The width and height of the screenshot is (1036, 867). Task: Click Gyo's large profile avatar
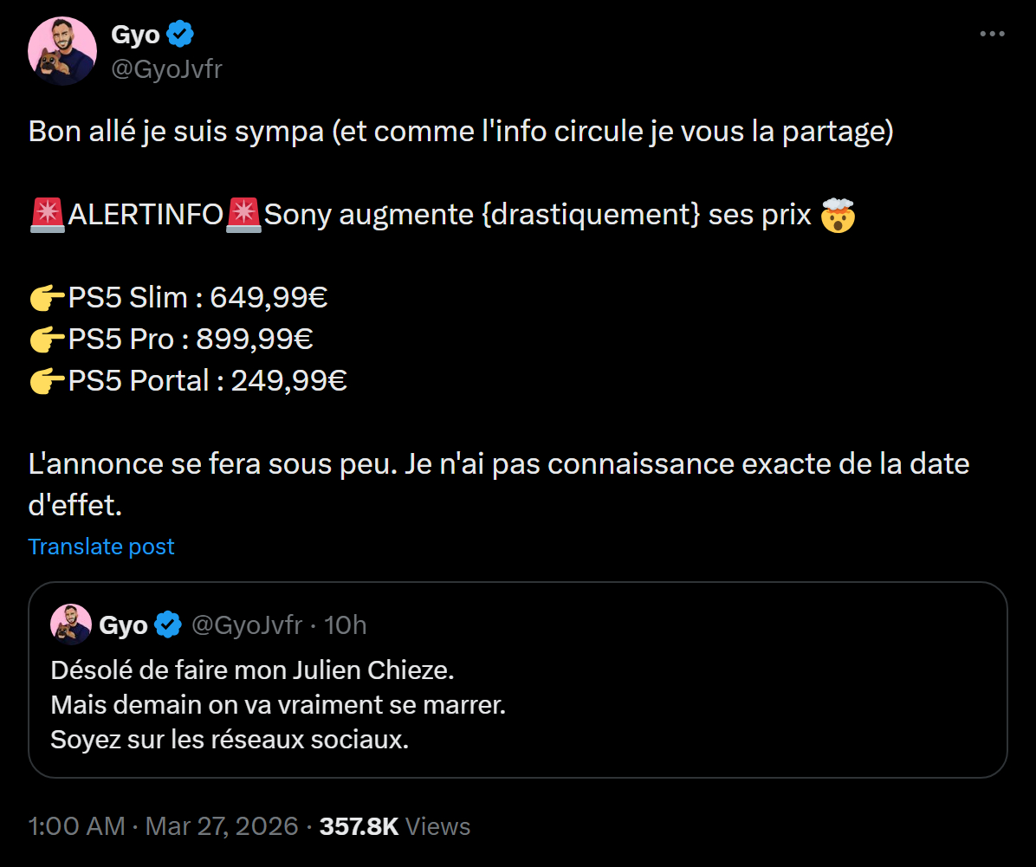(62, 51)
